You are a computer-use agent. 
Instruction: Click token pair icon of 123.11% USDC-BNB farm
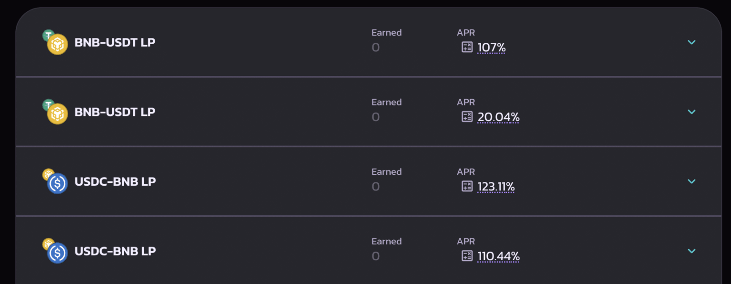point(56,182)
